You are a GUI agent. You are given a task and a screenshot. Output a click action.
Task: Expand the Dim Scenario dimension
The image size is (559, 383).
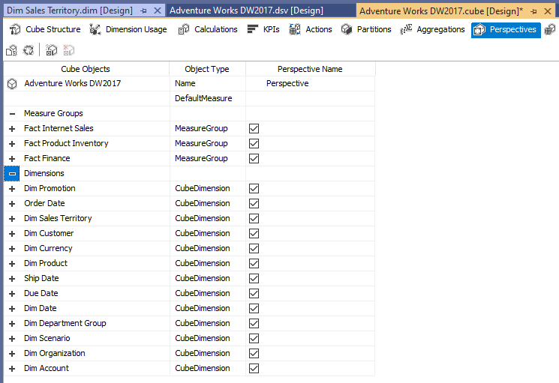coord(12,339)
